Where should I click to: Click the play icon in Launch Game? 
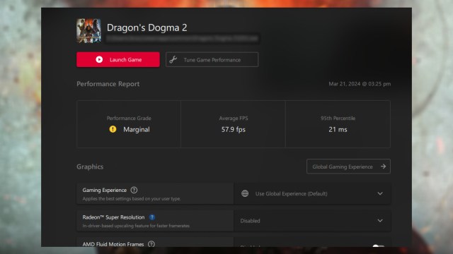[99, 59]
